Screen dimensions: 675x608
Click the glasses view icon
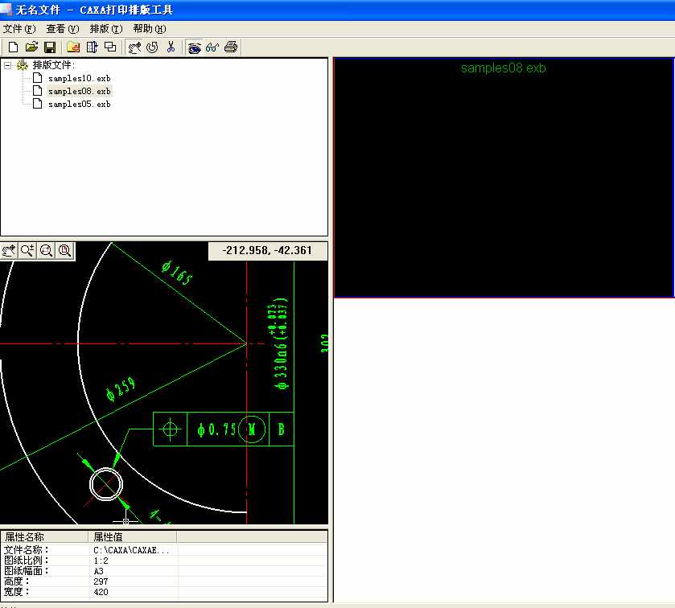[x=212, y=47]
